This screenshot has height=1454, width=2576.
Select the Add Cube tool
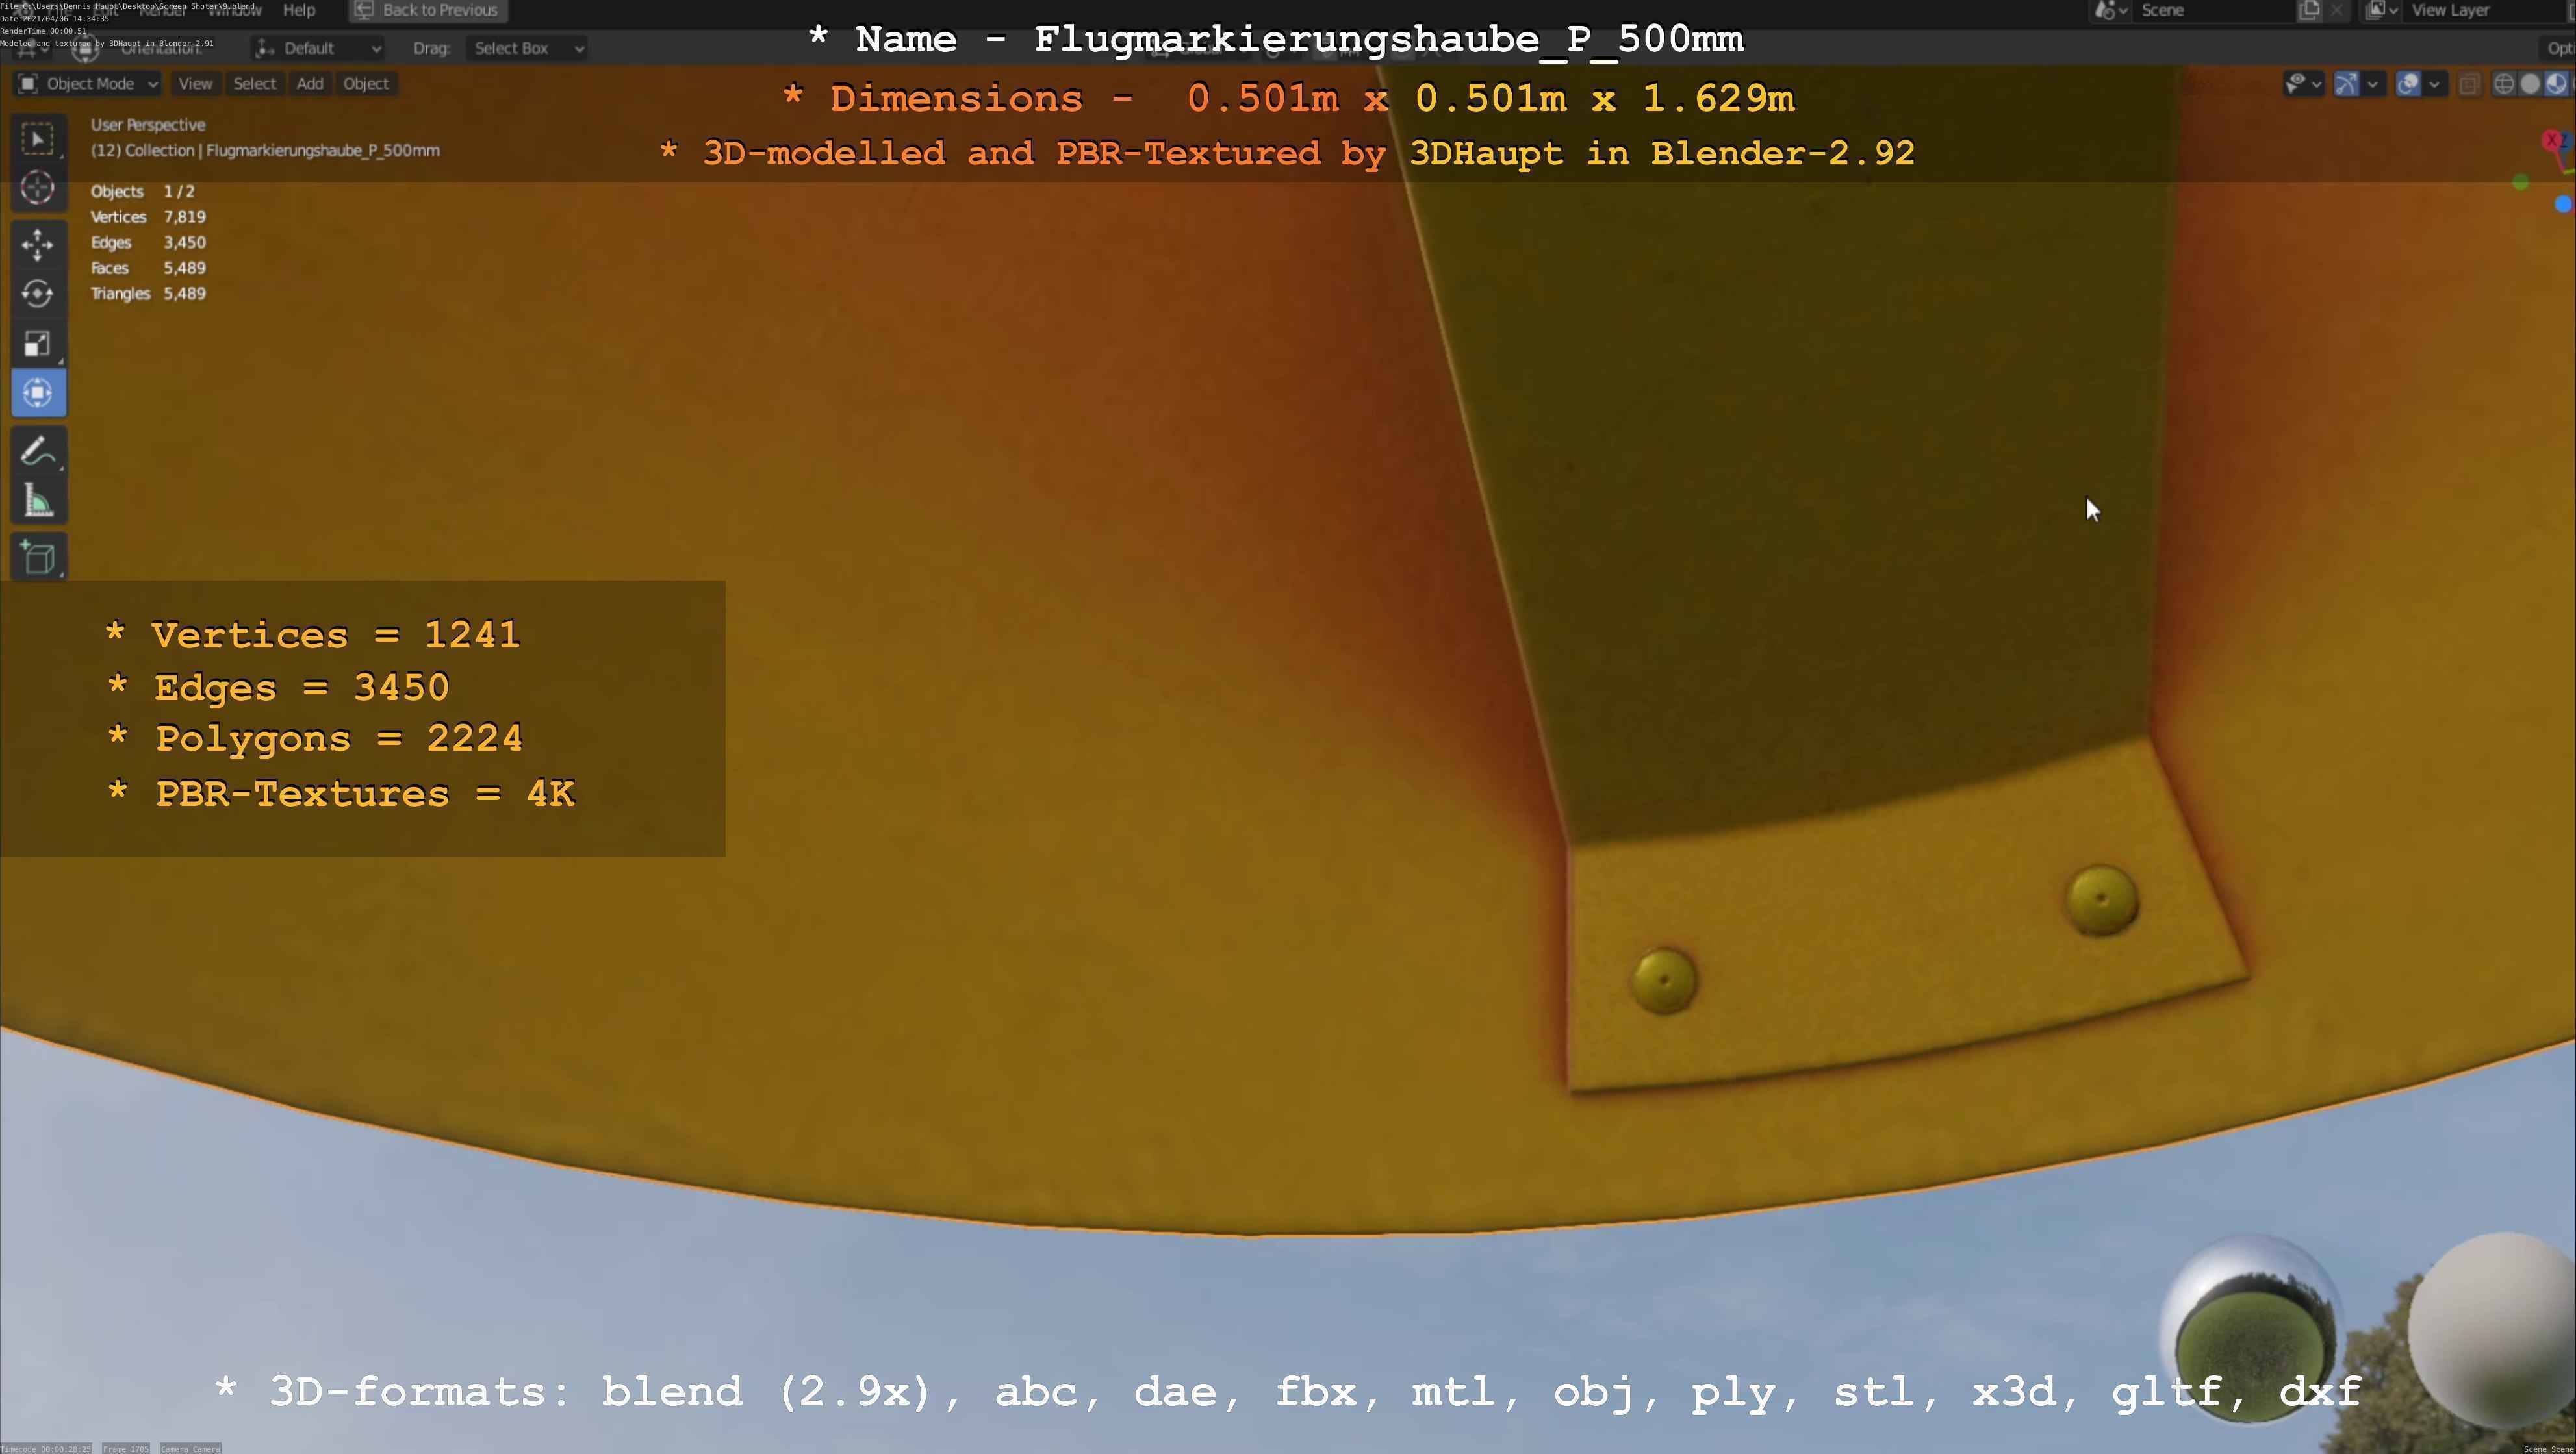(x=38, y=558)
